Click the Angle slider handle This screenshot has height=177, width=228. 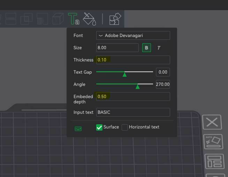(x=137, y=87)
